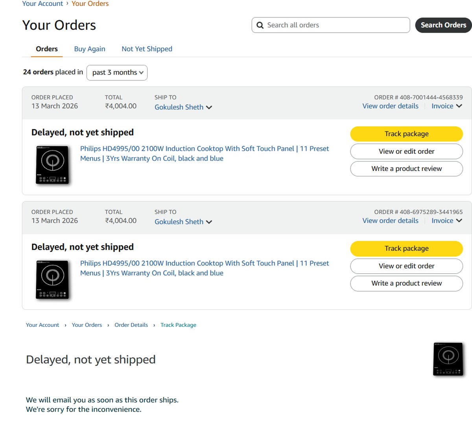Viewport: 472px width, 421px height.
Task: Switch to the Not Yet Shipped tab
Action: pos(147,49)
